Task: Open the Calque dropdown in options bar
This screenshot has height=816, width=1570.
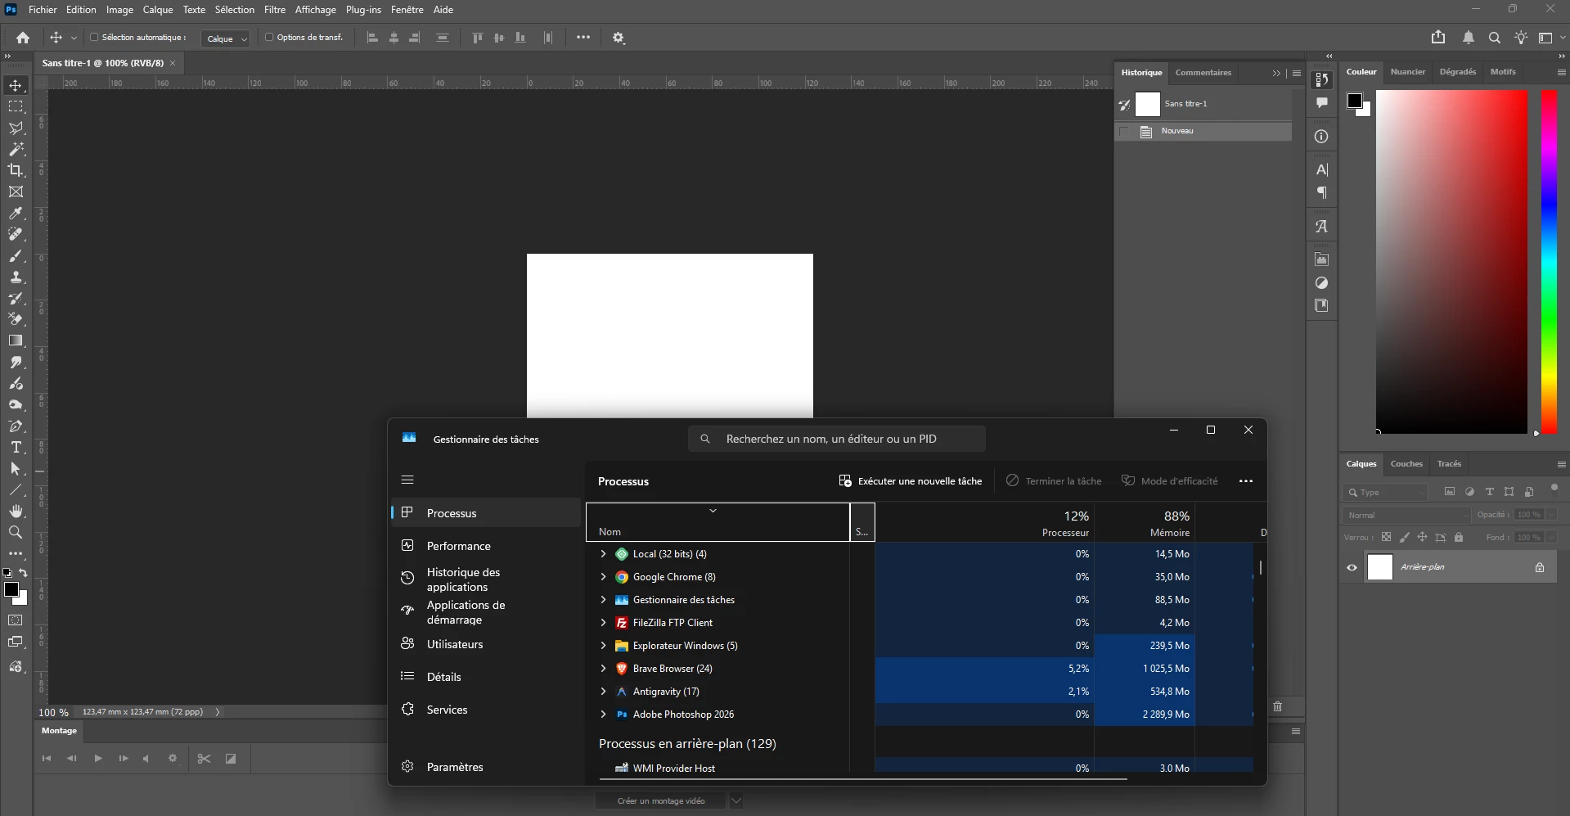Action: (225, 38)
